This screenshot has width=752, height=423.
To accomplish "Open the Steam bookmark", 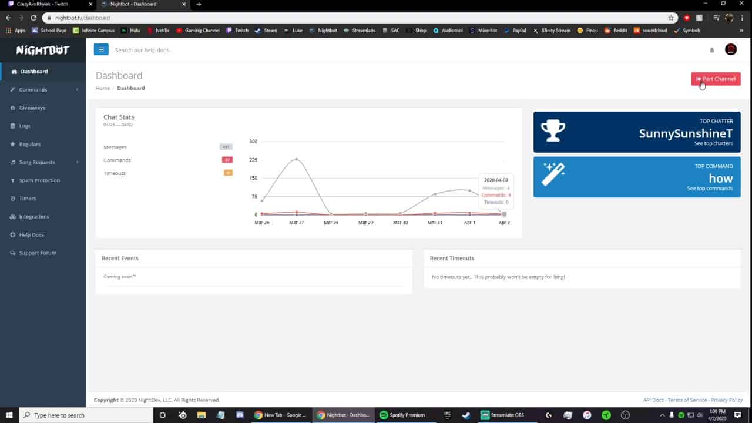I will [266, 31].
